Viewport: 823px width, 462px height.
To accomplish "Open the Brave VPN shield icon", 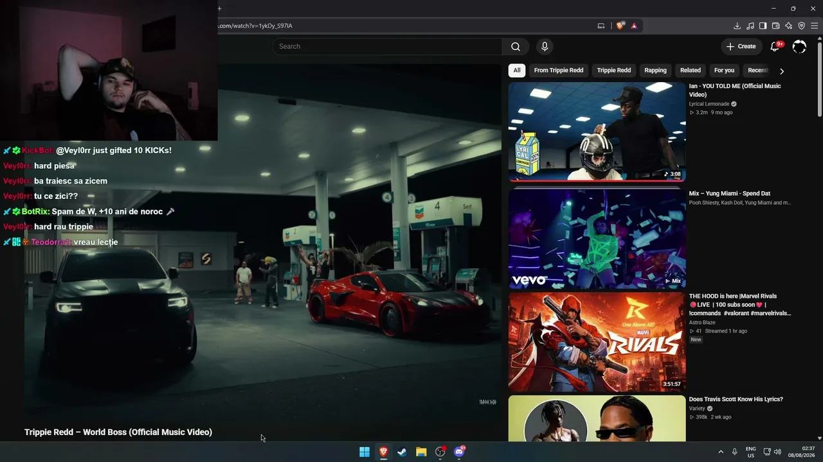I will (802, 26).
